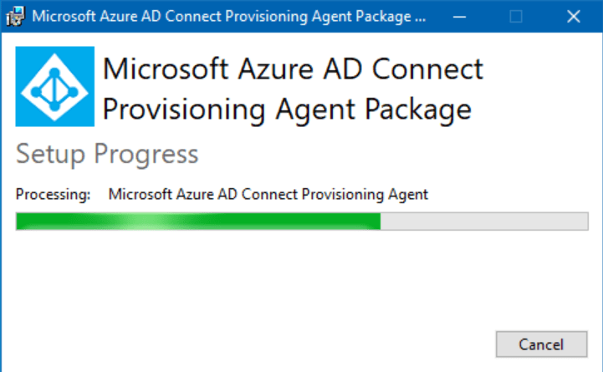Screen dimensions: 603x372
Task: Cancel the setup
Action: pos(541,344)
